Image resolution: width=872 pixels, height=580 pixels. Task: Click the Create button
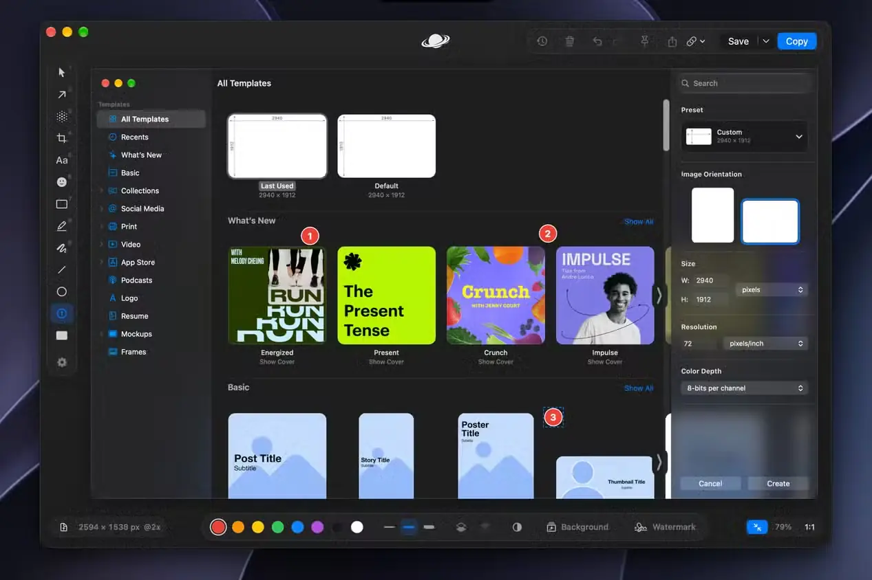tap(778, 484)
